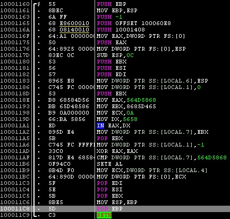Select hex bytes 68 08140010
This screenshot has height=219, width=230.
(x=69, y=30)
